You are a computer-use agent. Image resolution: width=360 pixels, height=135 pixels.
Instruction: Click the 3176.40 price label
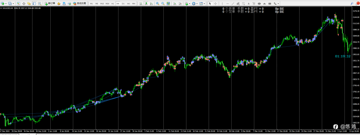click(x=356, y=11)
